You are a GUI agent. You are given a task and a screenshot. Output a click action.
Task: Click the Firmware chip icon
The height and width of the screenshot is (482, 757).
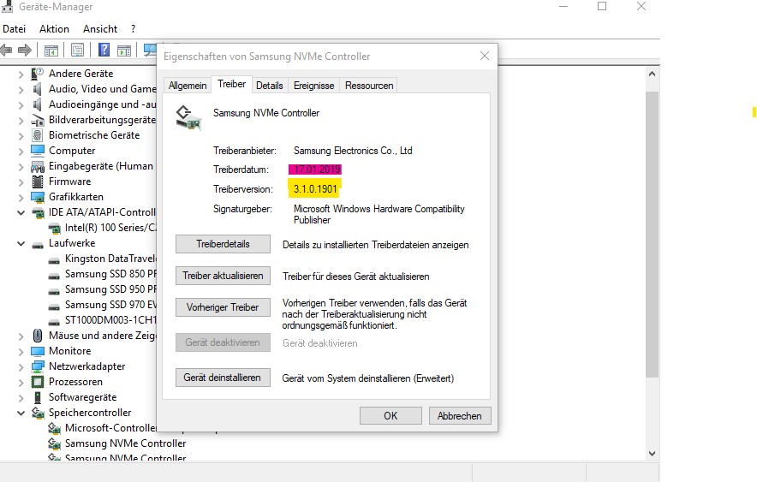click(37, 181)
